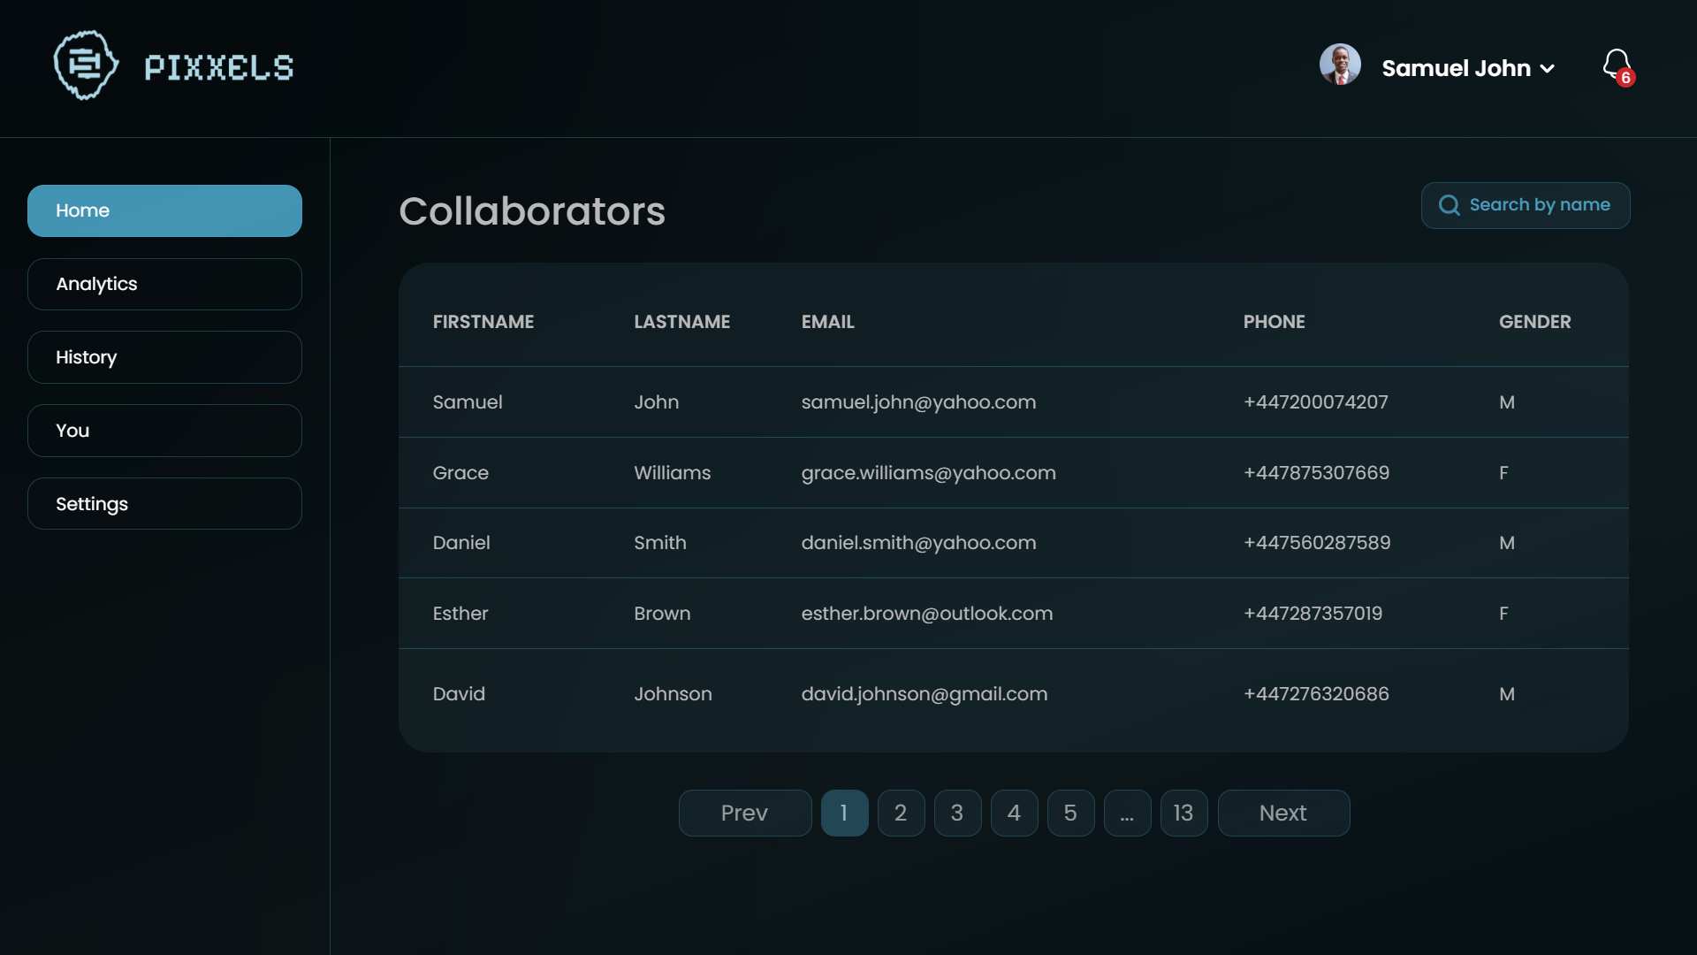Select Home in the sidebar
The height and width of the screenshot is (955, 1697).
(x=164, y=210)
